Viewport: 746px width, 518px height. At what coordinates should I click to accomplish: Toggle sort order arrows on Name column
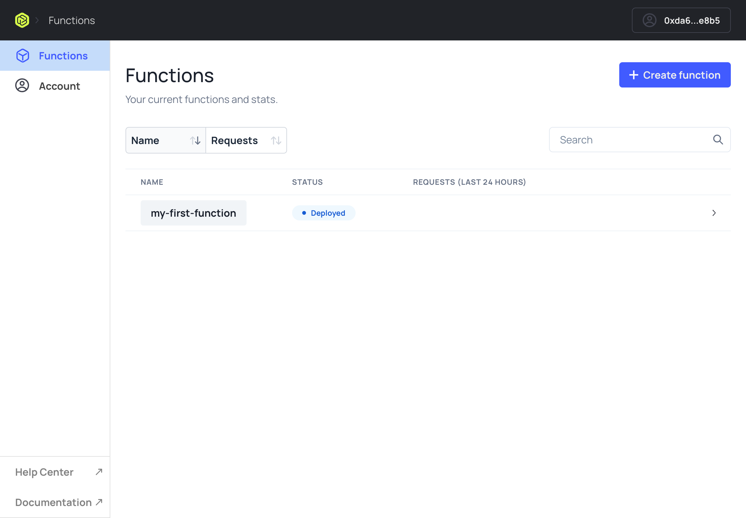pos(196,140)
